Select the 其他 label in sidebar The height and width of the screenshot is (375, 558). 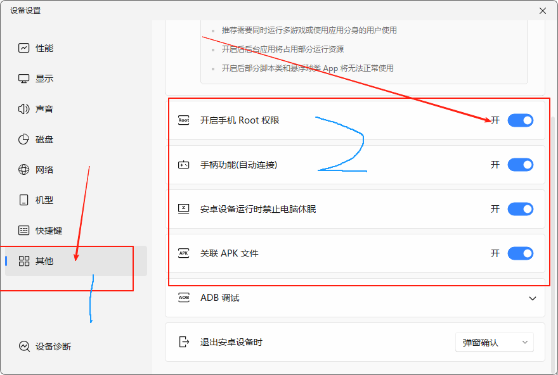[44, 261]
